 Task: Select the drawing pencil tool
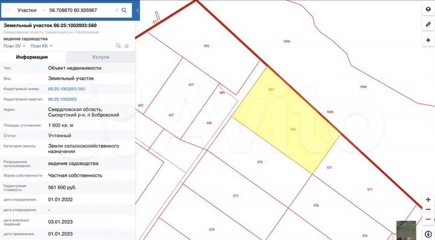(x=428, y=25)
